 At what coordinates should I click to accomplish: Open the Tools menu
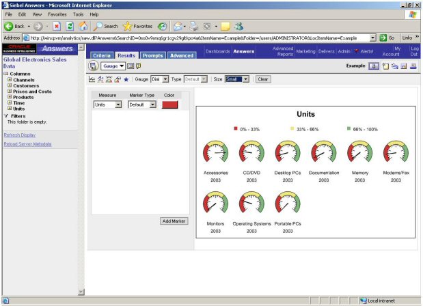click(x=78, y=14)
